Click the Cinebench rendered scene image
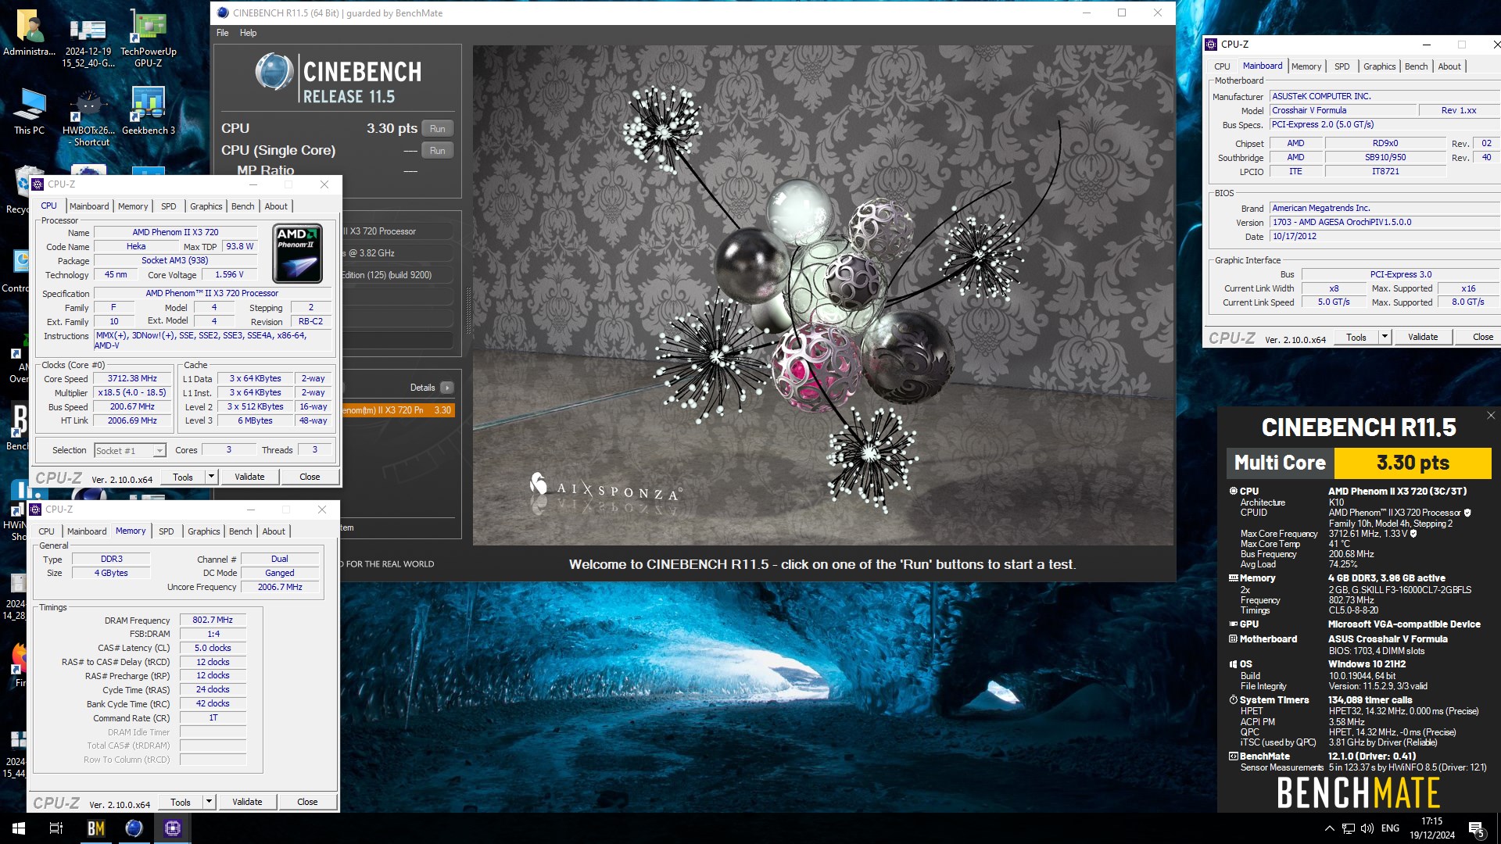Viewport: 1501px width, 844px height. [x=822, y=295]
